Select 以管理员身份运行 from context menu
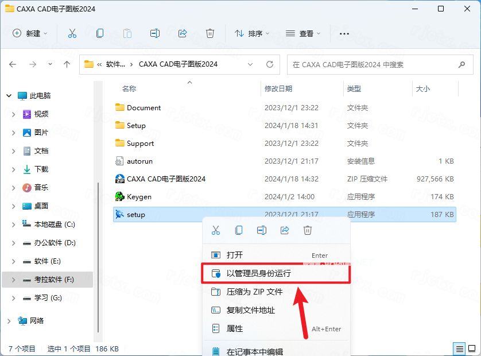The image size is (481, 356). coord(258,273)
